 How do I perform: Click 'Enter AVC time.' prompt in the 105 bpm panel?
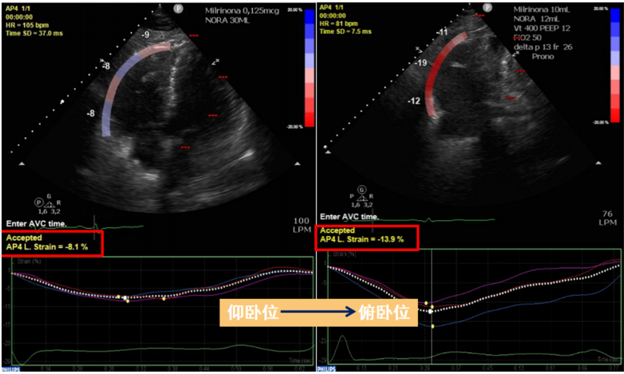37,224
